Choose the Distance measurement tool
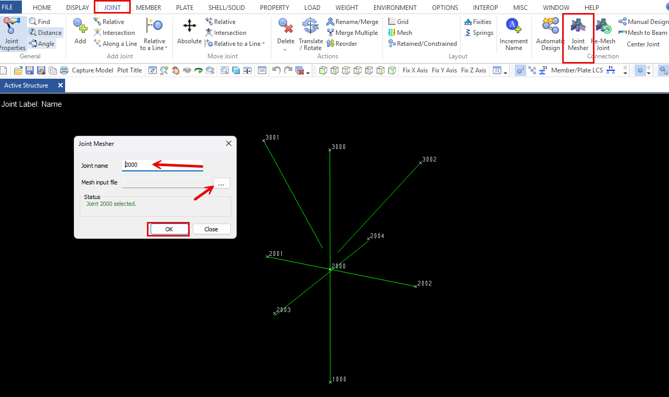Image resolution: width=669 pixels, height=397 pixels. pos(45,32)
